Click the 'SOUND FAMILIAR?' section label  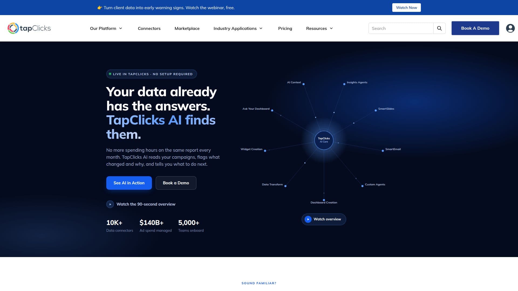259,283
